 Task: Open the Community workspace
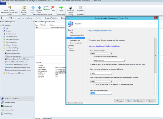tap(8, 114)
